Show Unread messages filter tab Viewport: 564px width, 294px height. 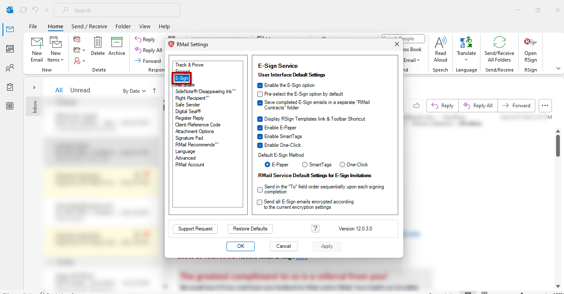click(80, 90)
